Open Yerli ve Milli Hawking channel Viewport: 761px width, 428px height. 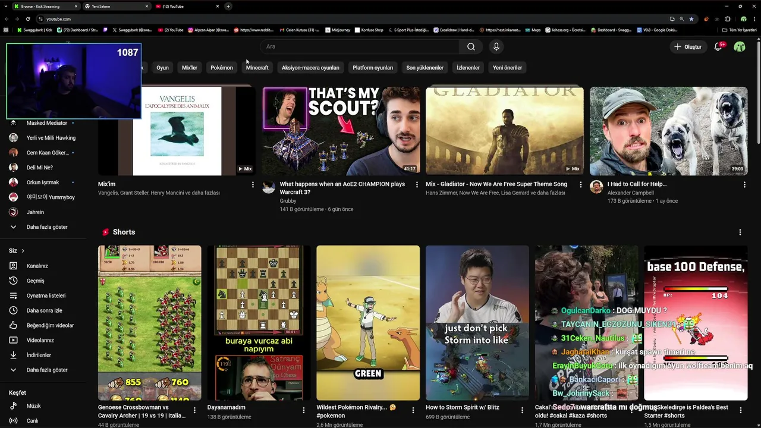coord(43,138)
